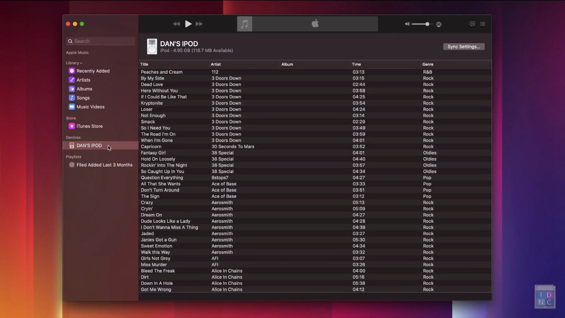Screen dimensions: 565x318
Task: Open Artists in the sidebar
Action: click(x=83, y=80)
